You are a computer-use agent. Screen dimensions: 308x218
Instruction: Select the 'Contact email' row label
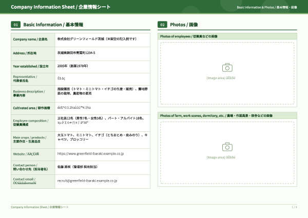[25, 181]
